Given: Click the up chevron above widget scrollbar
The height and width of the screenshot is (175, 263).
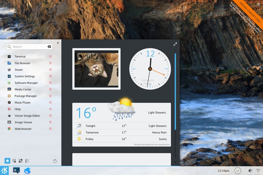Looking at the screenshot, I should [175, 50].
